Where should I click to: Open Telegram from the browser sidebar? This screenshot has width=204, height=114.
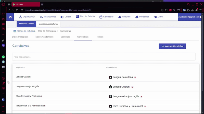coord(3,62)
